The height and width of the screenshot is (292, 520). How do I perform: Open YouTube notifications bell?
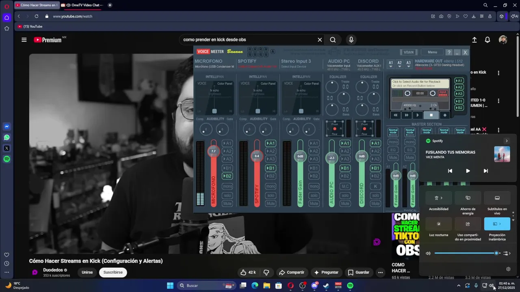coord(487,40)
